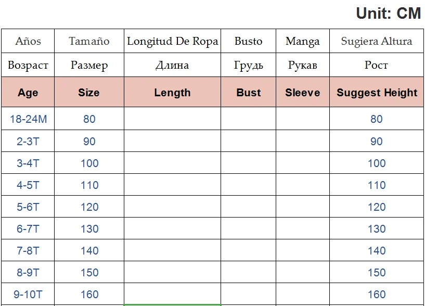
Task: Click the "Sleeve" column header
Action: coord(302,93)
